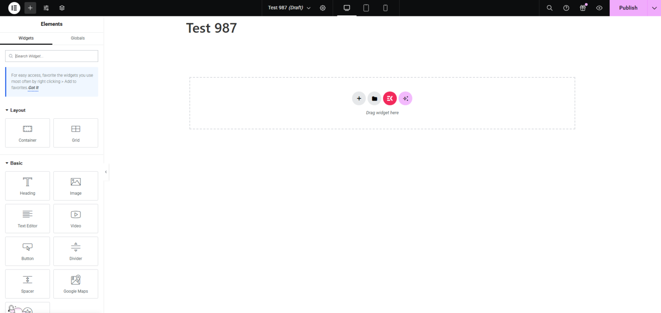661x313 pixels.
Task: Open page settings gear icon
Action: coord(323,8)
